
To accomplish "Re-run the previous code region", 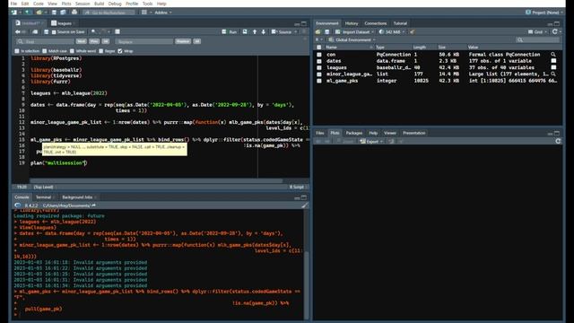I will coord(245,32).
